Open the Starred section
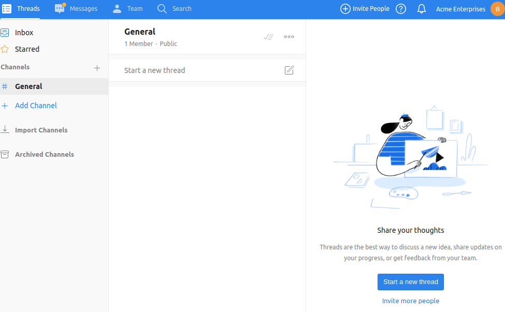Screen dimensions: 505x312 tap(27, 49)
